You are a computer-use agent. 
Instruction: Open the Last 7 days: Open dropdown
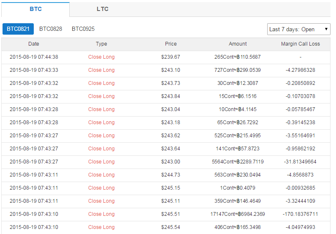[298, 29]
